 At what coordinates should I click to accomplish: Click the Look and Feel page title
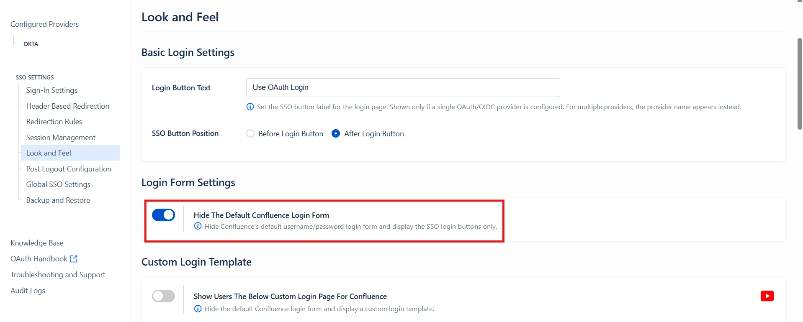tap(180, 17)
